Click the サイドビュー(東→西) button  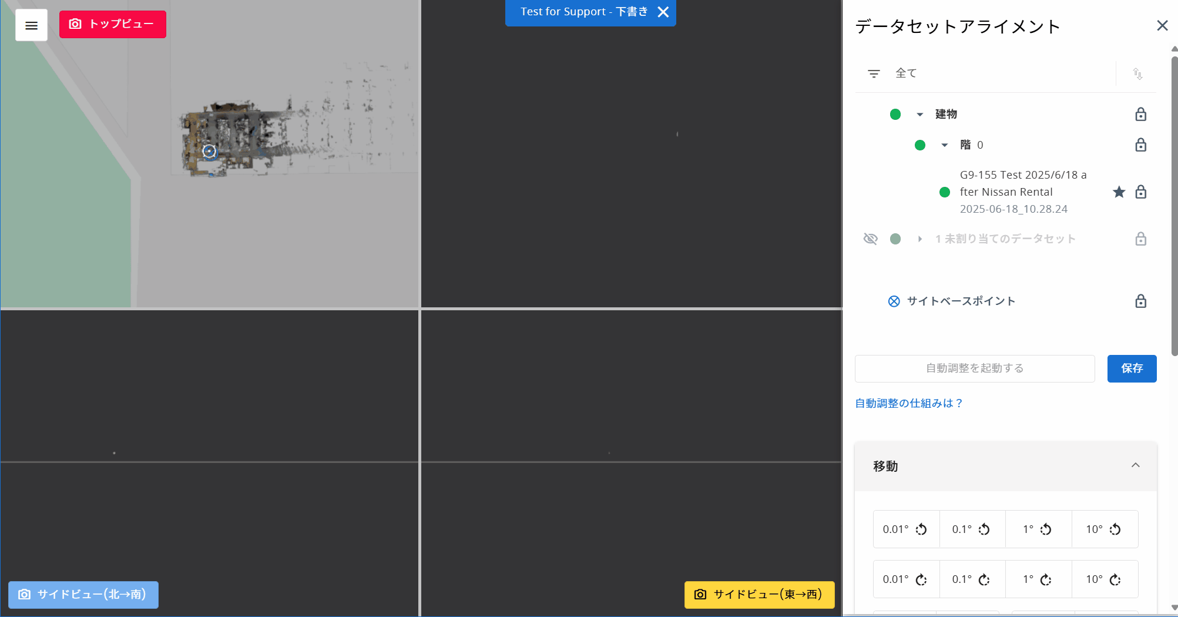click(x=759, y=595)
